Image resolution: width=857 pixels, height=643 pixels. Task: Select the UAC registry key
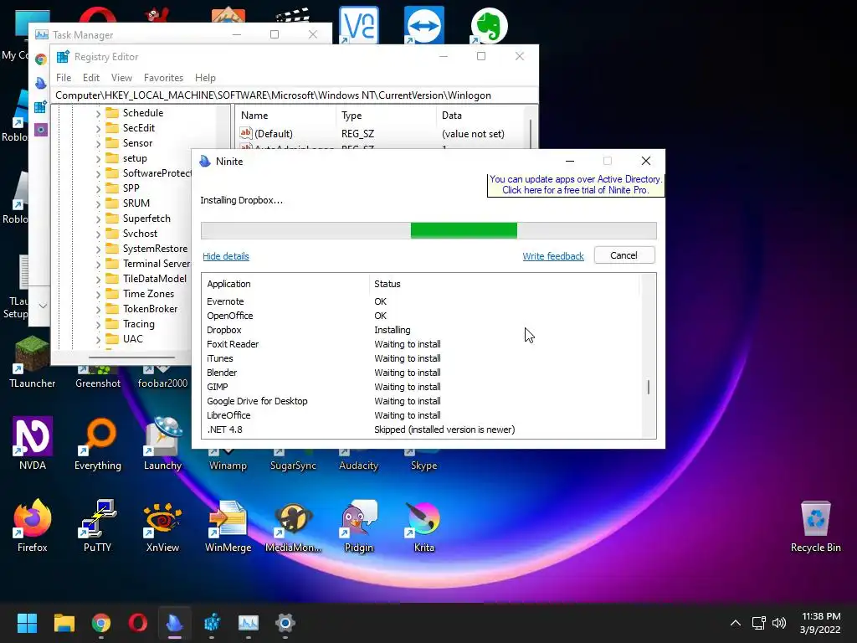[133, 339]
